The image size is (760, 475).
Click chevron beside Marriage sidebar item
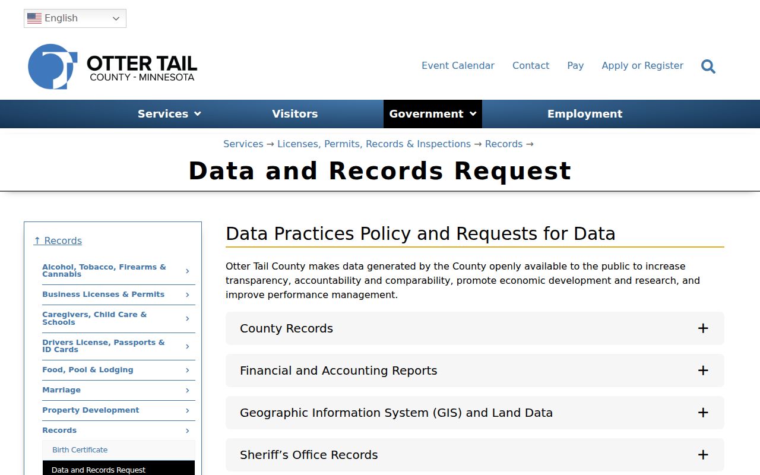(187, 390)
